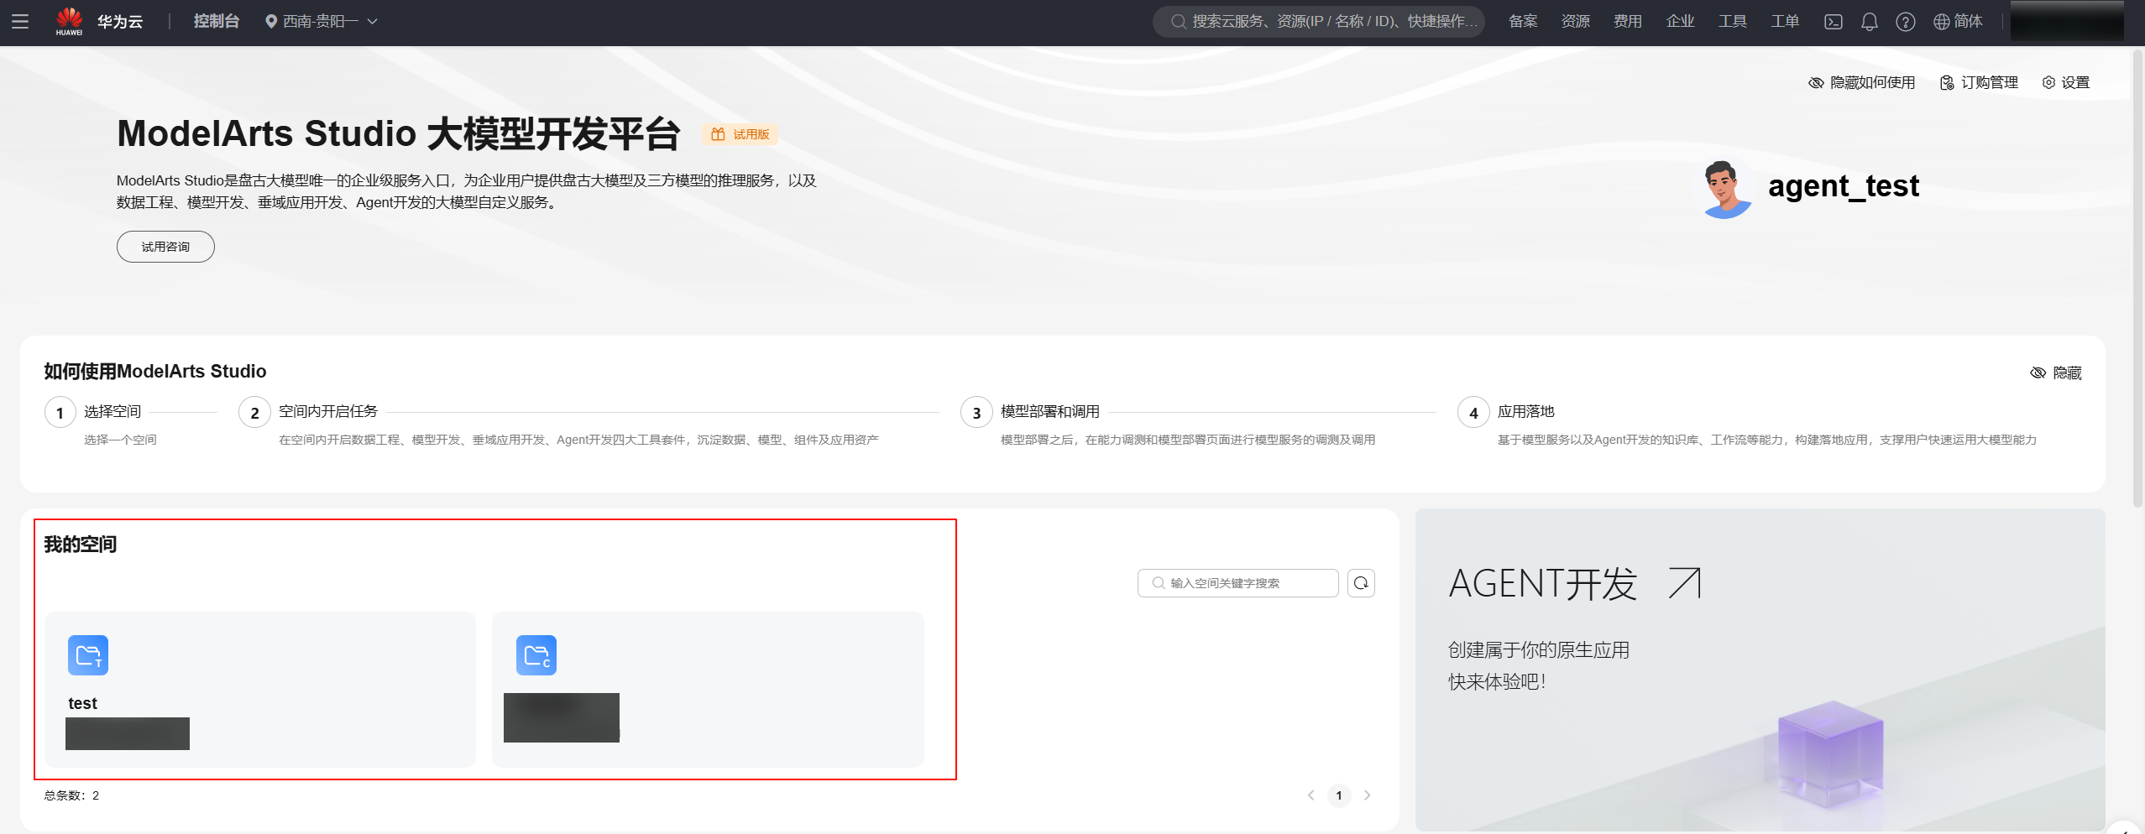The width and height of the screenshot is (2145, 834).
Task: Open 订购管理 subscription management
Action: [x=1979, y=82]
